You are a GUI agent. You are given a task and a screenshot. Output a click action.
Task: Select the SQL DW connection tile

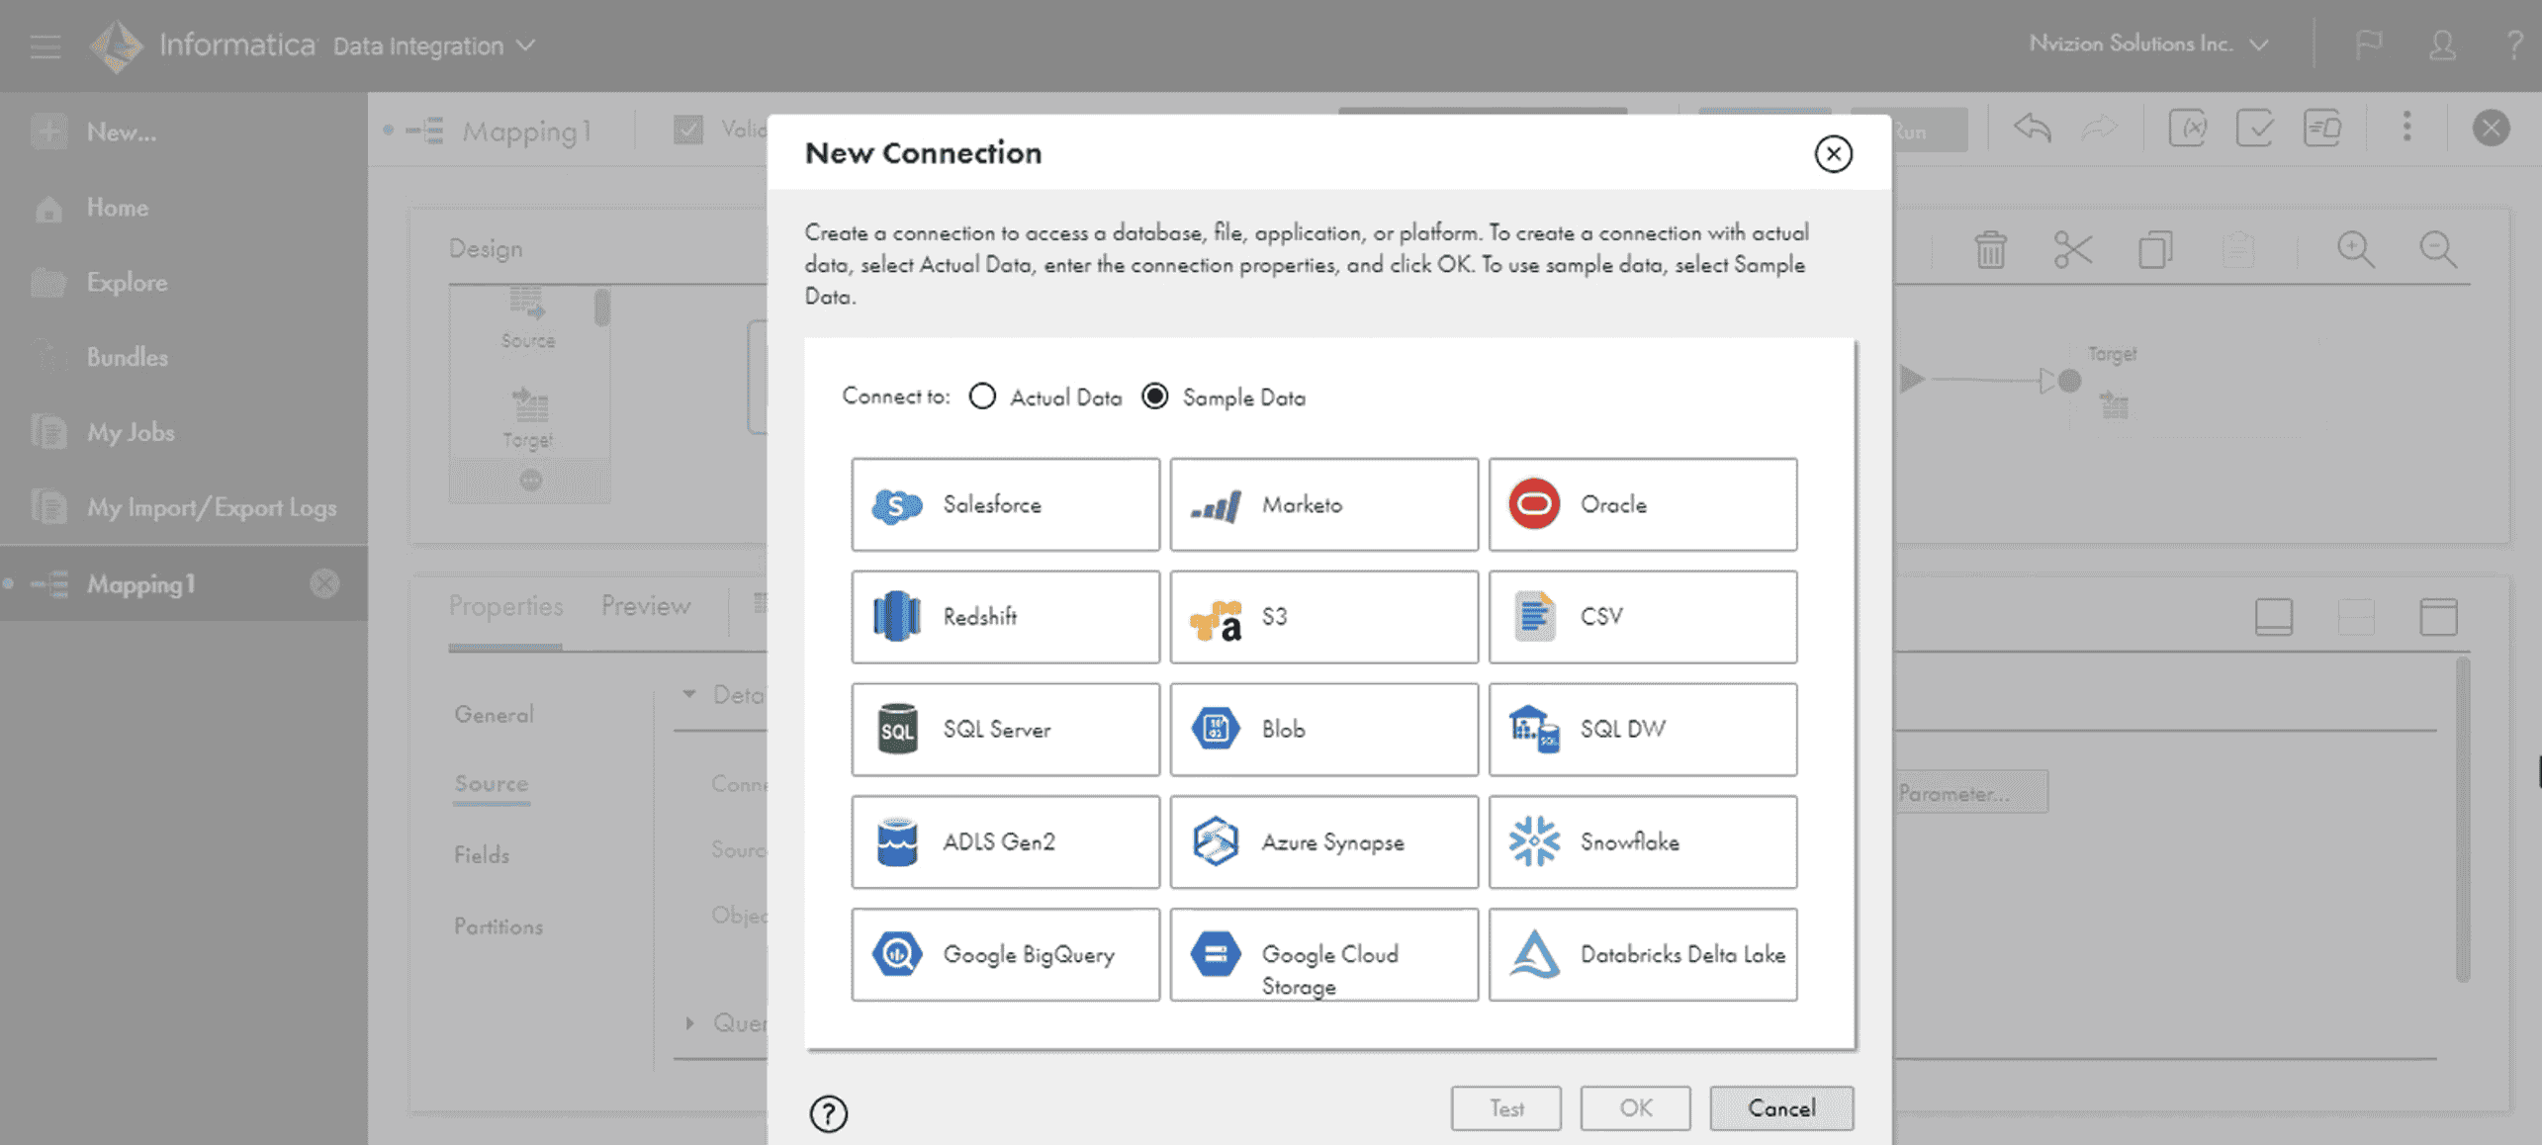1643,730
